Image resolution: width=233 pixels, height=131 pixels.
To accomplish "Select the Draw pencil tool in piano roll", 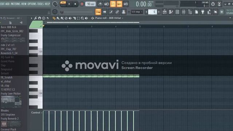I will [54, 18].
